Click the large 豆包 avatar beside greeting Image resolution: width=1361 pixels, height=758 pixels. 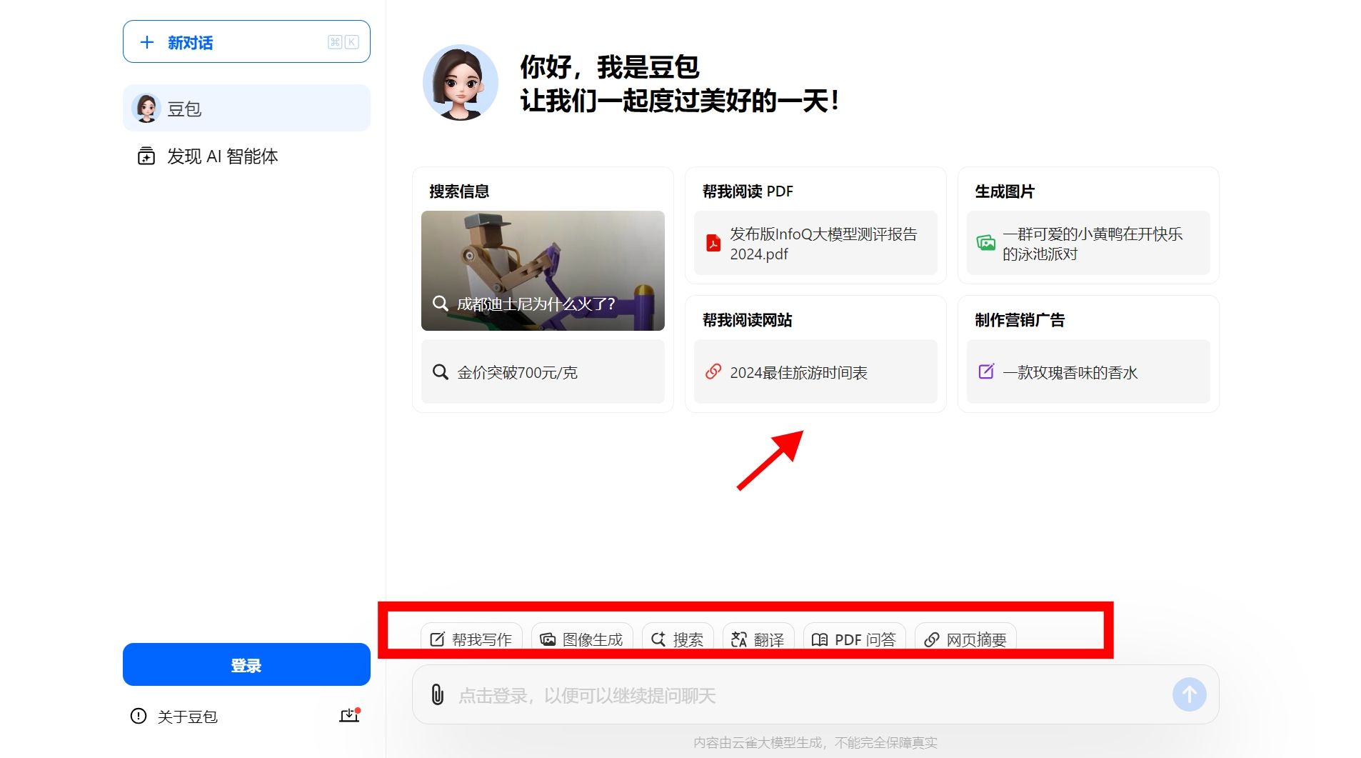[461, 82]
